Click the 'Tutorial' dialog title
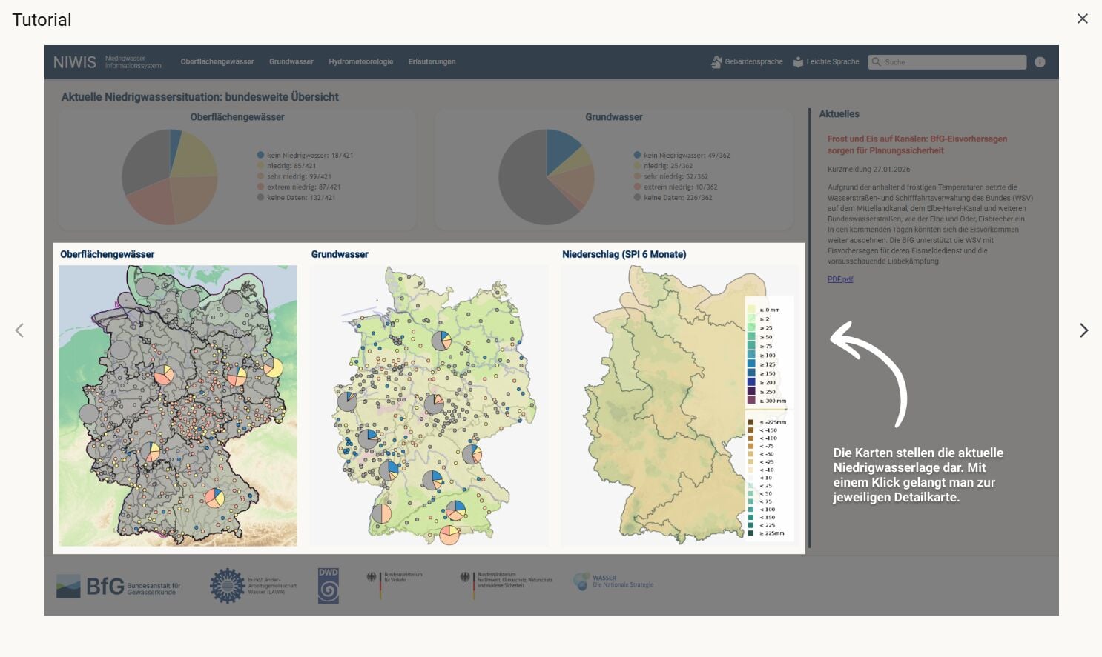 pyautogui.click(x=42, y=20)
